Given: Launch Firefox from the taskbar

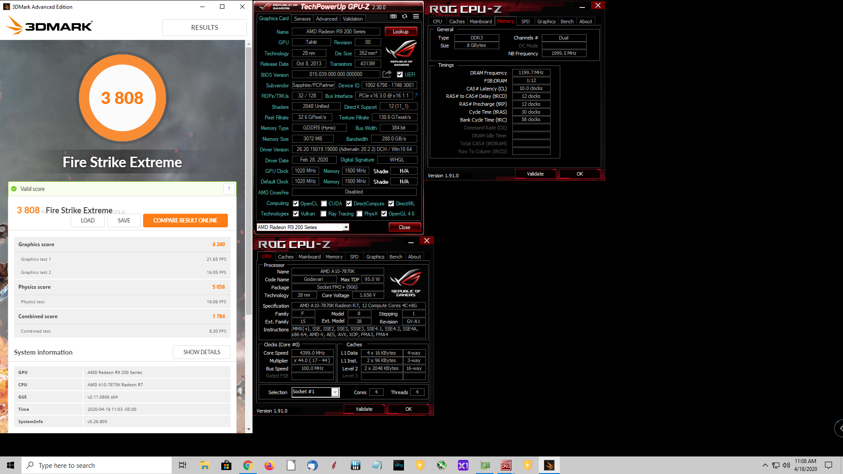Looking at the screenshot, I should (x=269, y=465).
